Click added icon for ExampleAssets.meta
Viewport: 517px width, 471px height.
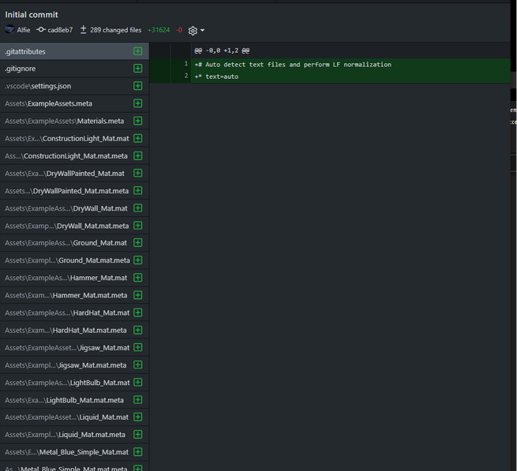coord(138,103)
